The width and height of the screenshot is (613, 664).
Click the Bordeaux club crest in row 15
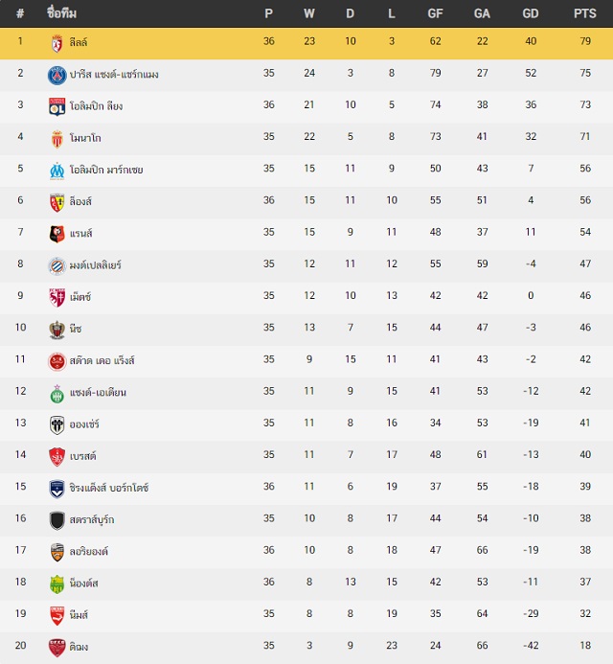(57, 489)
